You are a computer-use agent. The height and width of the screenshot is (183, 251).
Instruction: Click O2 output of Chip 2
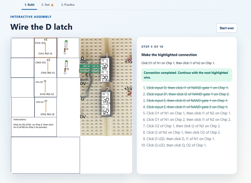point(109,115)
